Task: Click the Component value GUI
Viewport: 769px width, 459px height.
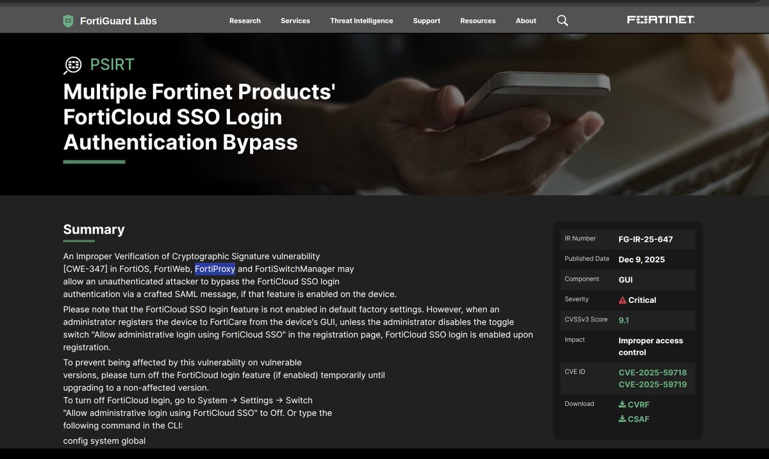Action: click(626, 280)
